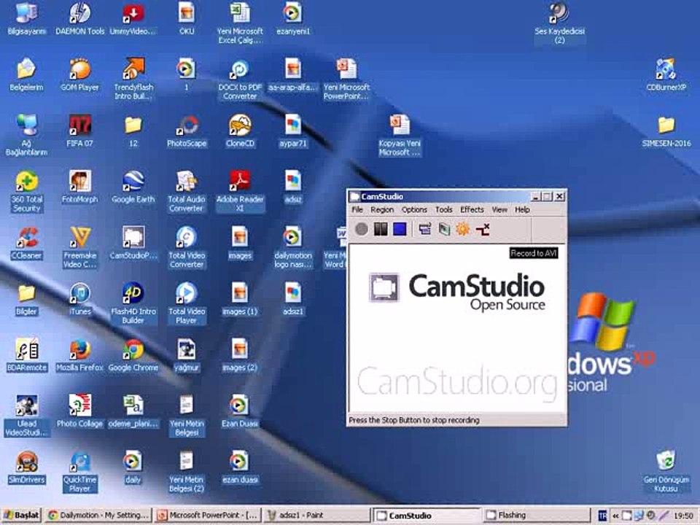This screenshot has height=525, width=700.
Task: Open CamStudio Help menu
Action: (x=522, y=209)
